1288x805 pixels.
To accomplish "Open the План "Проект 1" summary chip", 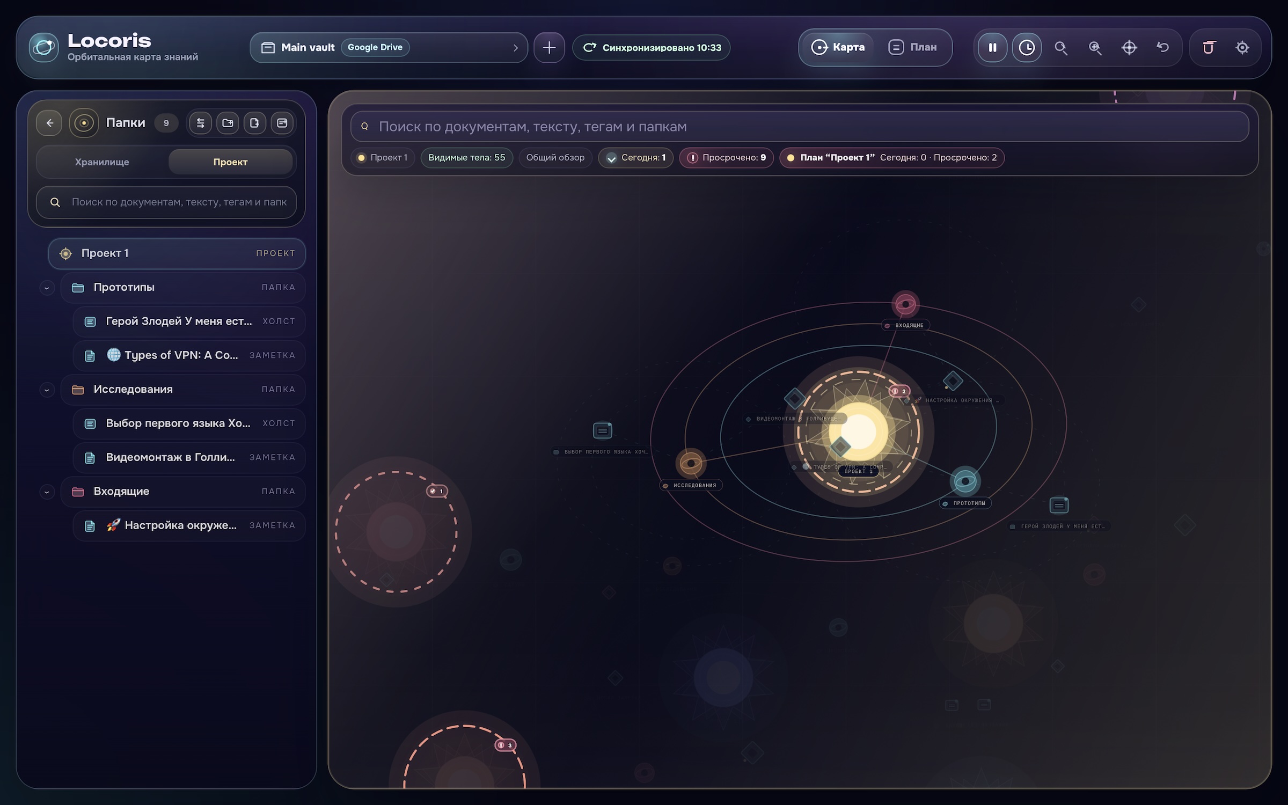I will (892, 158).
